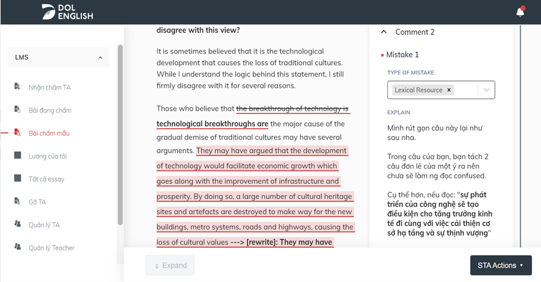Click the DOL English logo

point(68,12)
